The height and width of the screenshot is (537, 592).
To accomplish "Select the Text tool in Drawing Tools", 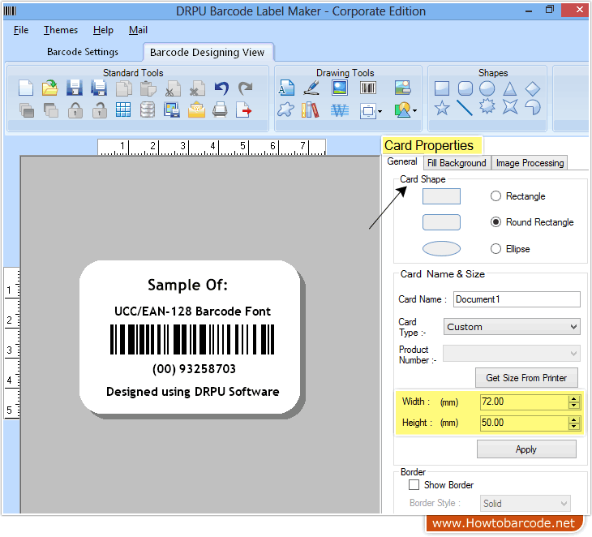I will (x=286, y=88).
